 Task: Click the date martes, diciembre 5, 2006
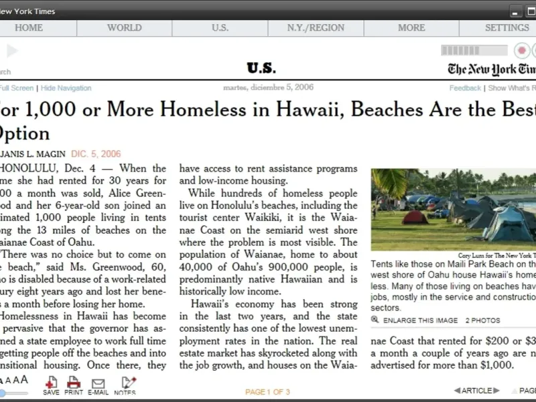(269, 87)
